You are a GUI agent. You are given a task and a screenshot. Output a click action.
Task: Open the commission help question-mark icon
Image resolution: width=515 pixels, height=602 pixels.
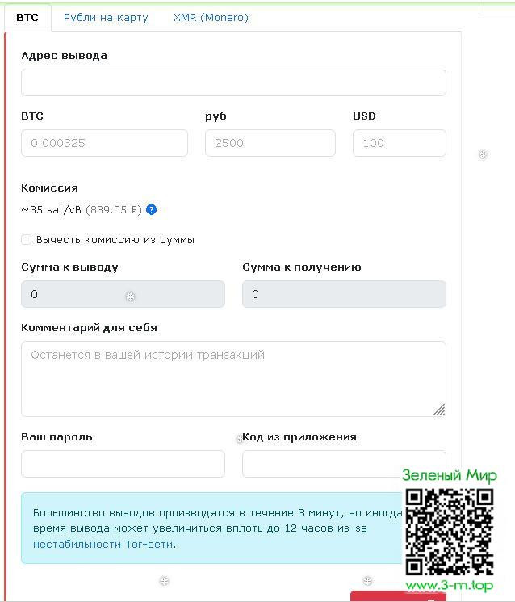click(x=152, y=209)
